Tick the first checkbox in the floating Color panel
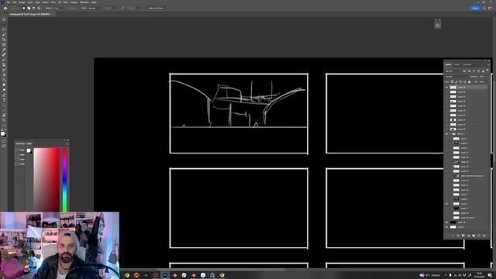This screenshot has height=279, width=496. [17, 150]
